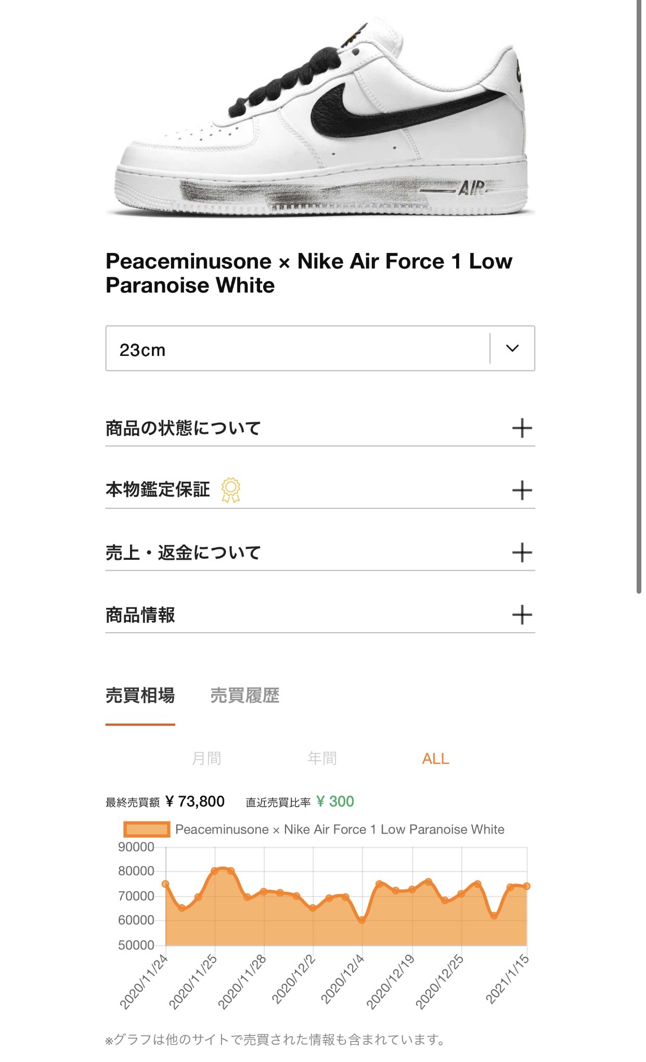The height and width of the screenshot is (1062, 646).
Task: Switch to the 売買相場 tab
Action: (140, 696)
